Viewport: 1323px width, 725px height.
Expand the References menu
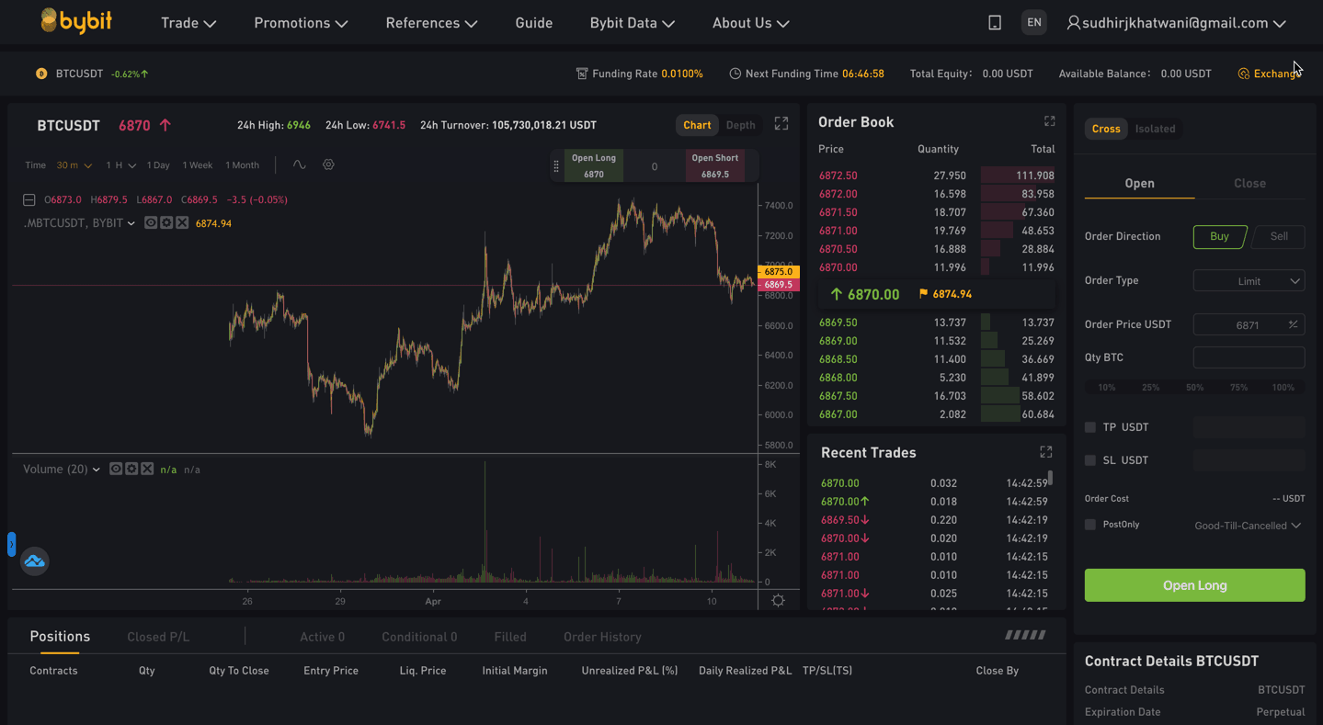(431, 23)
